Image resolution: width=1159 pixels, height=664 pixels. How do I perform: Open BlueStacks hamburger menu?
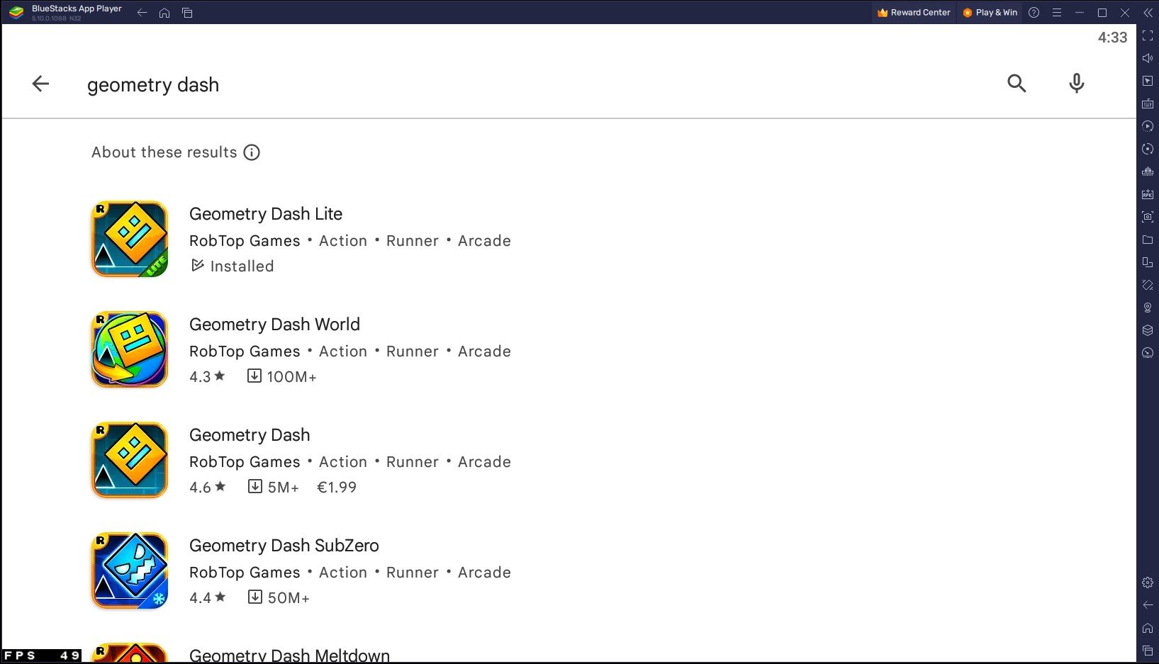coord(1056,13)
